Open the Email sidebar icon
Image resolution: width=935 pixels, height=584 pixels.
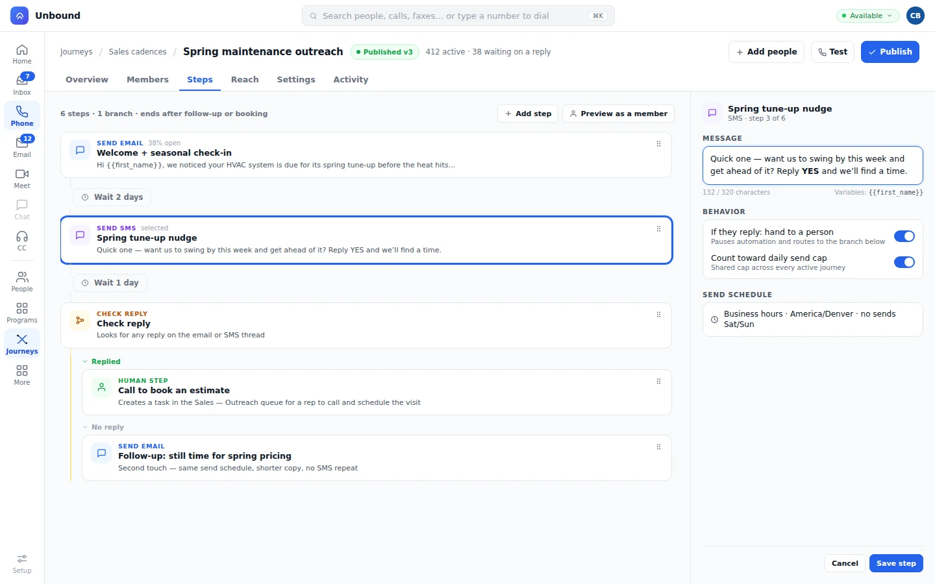(22, 147)
